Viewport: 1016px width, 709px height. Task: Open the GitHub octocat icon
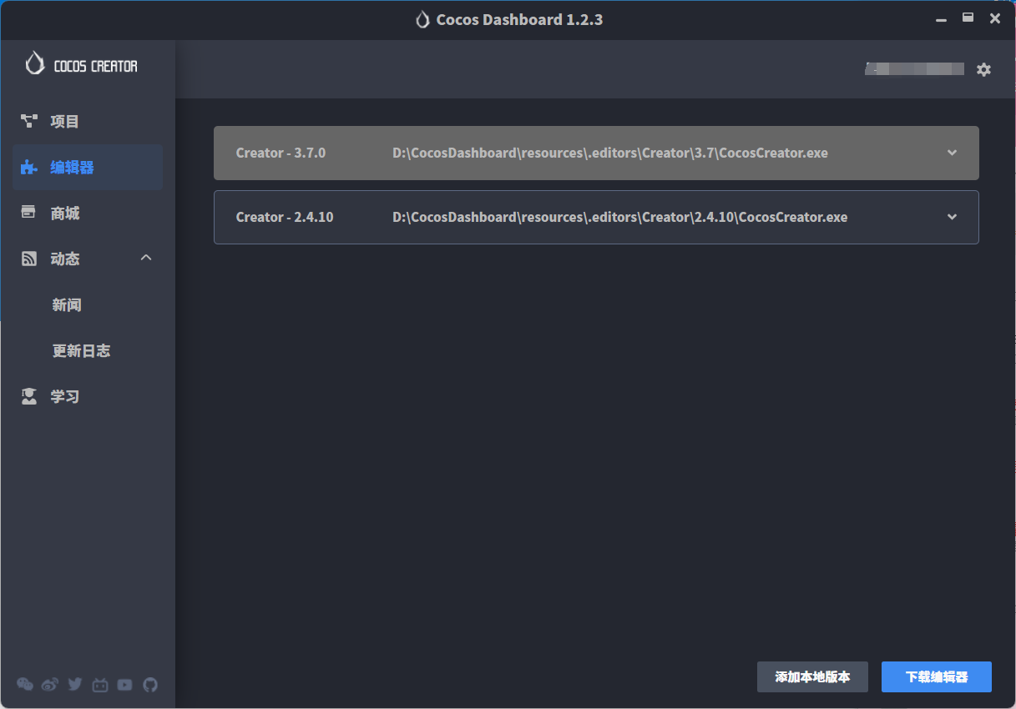150,685
